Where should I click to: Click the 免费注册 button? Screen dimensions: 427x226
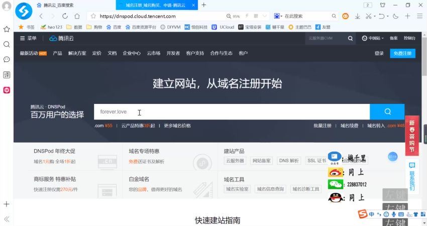(x=402, y=53)
